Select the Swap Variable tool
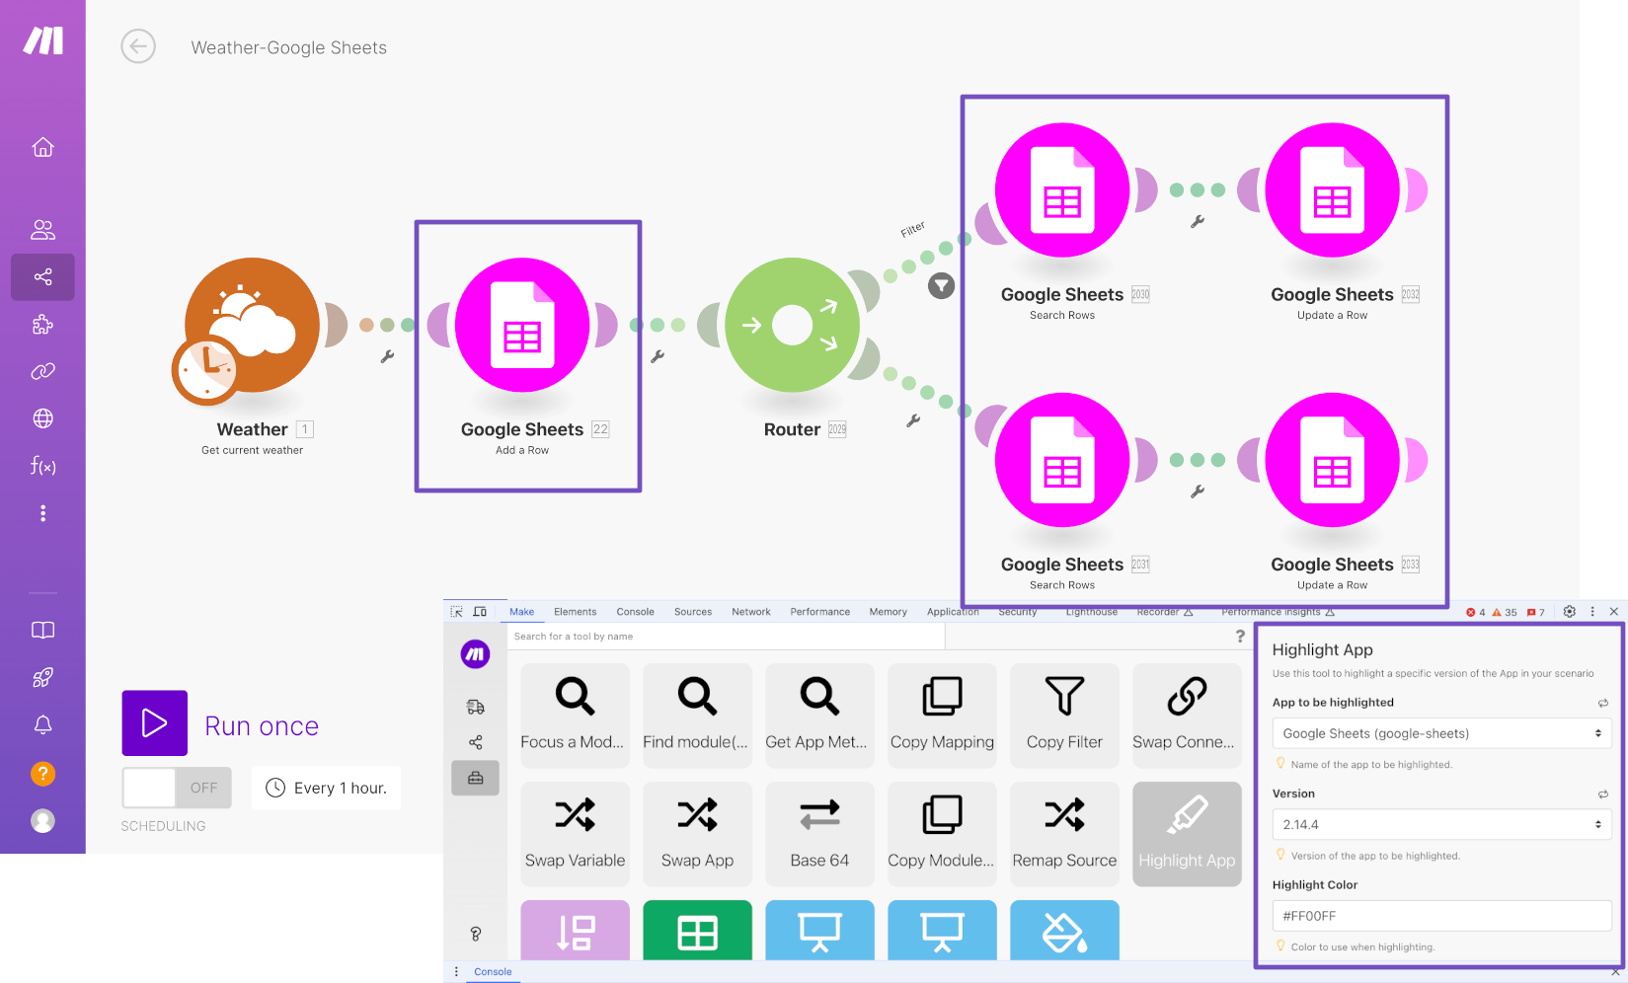 click(x=575, y=834)
